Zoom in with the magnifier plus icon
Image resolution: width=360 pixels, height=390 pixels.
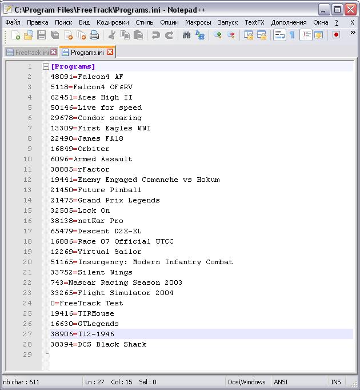click(x=218, y=35)
